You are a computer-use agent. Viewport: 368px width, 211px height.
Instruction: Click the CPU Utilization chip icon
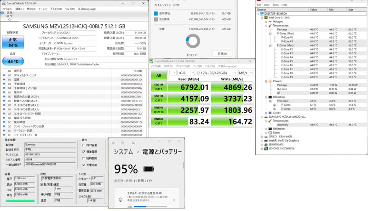[270, 97]
